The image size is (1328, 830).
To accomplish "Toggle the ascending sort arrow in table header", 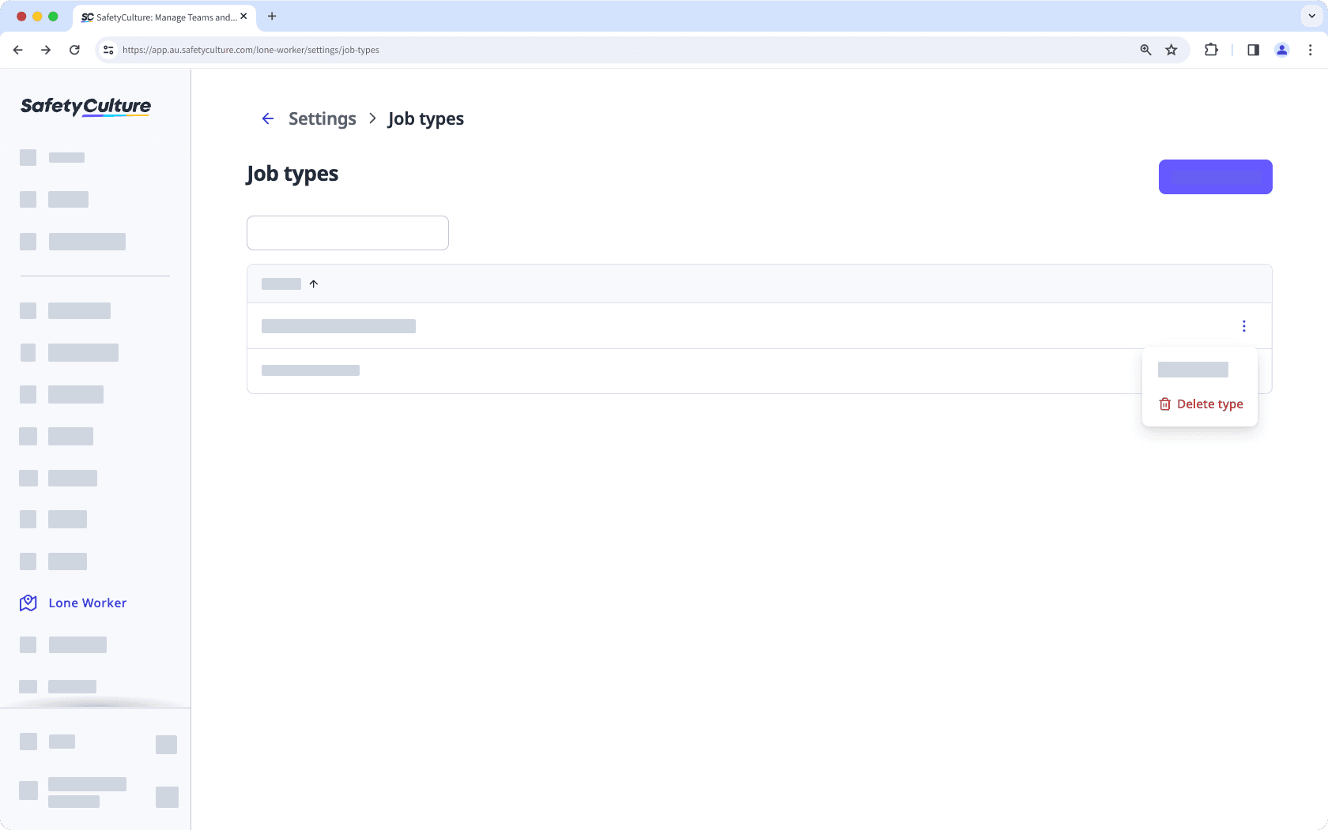I will pyautogui.click(x=313, y=283).
